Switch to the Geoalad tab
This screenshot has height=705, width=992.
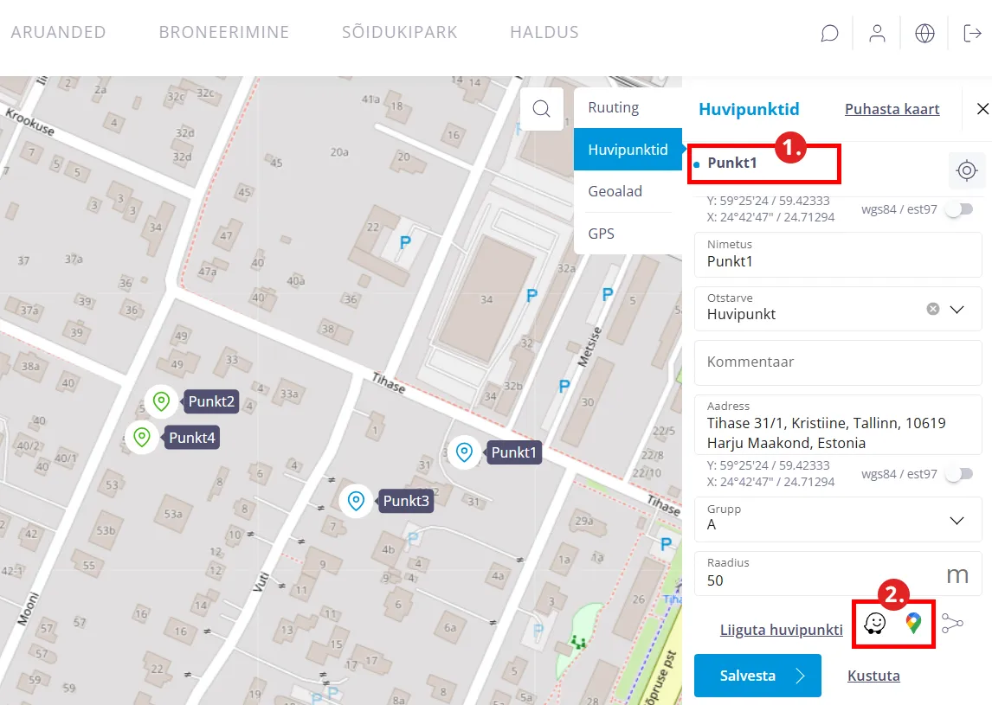[615, 191]
